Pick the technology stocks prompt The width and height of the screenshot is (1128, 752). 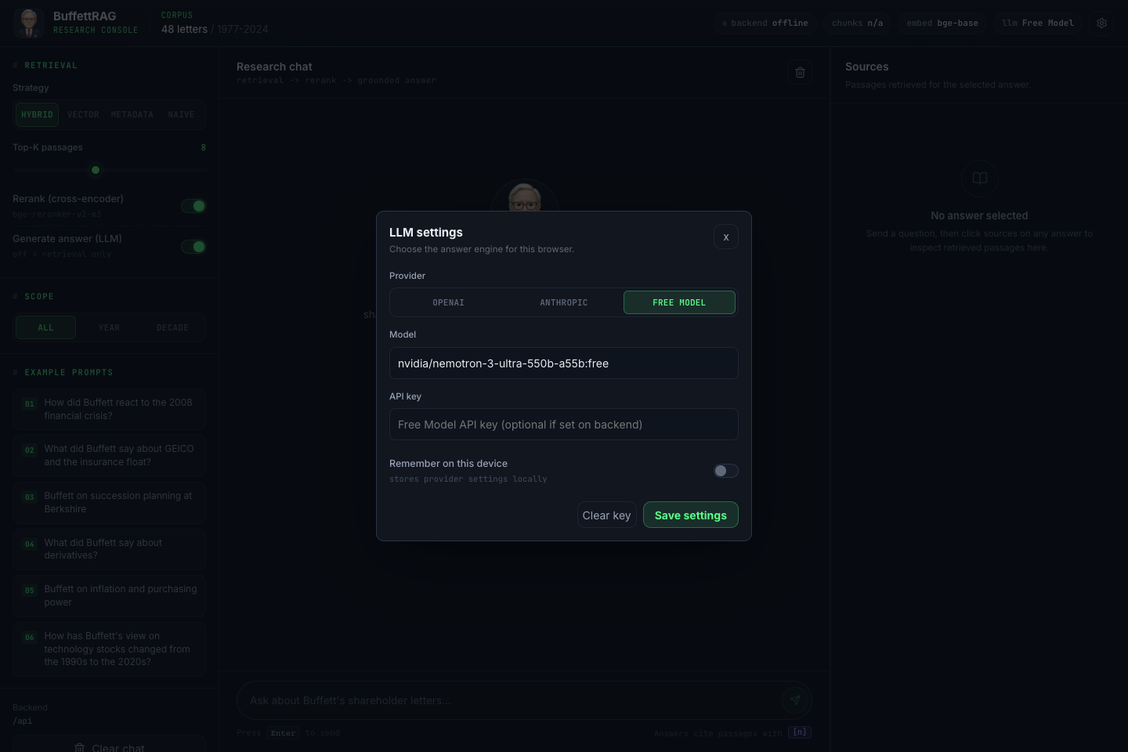[x=109, y=649]
